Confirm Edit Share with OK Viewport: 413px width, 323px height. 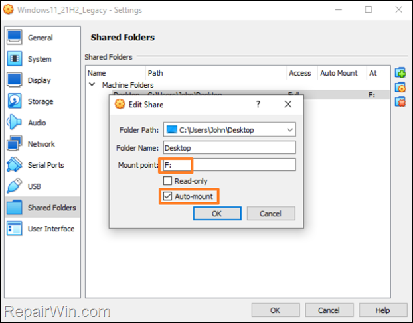point(217,214)
